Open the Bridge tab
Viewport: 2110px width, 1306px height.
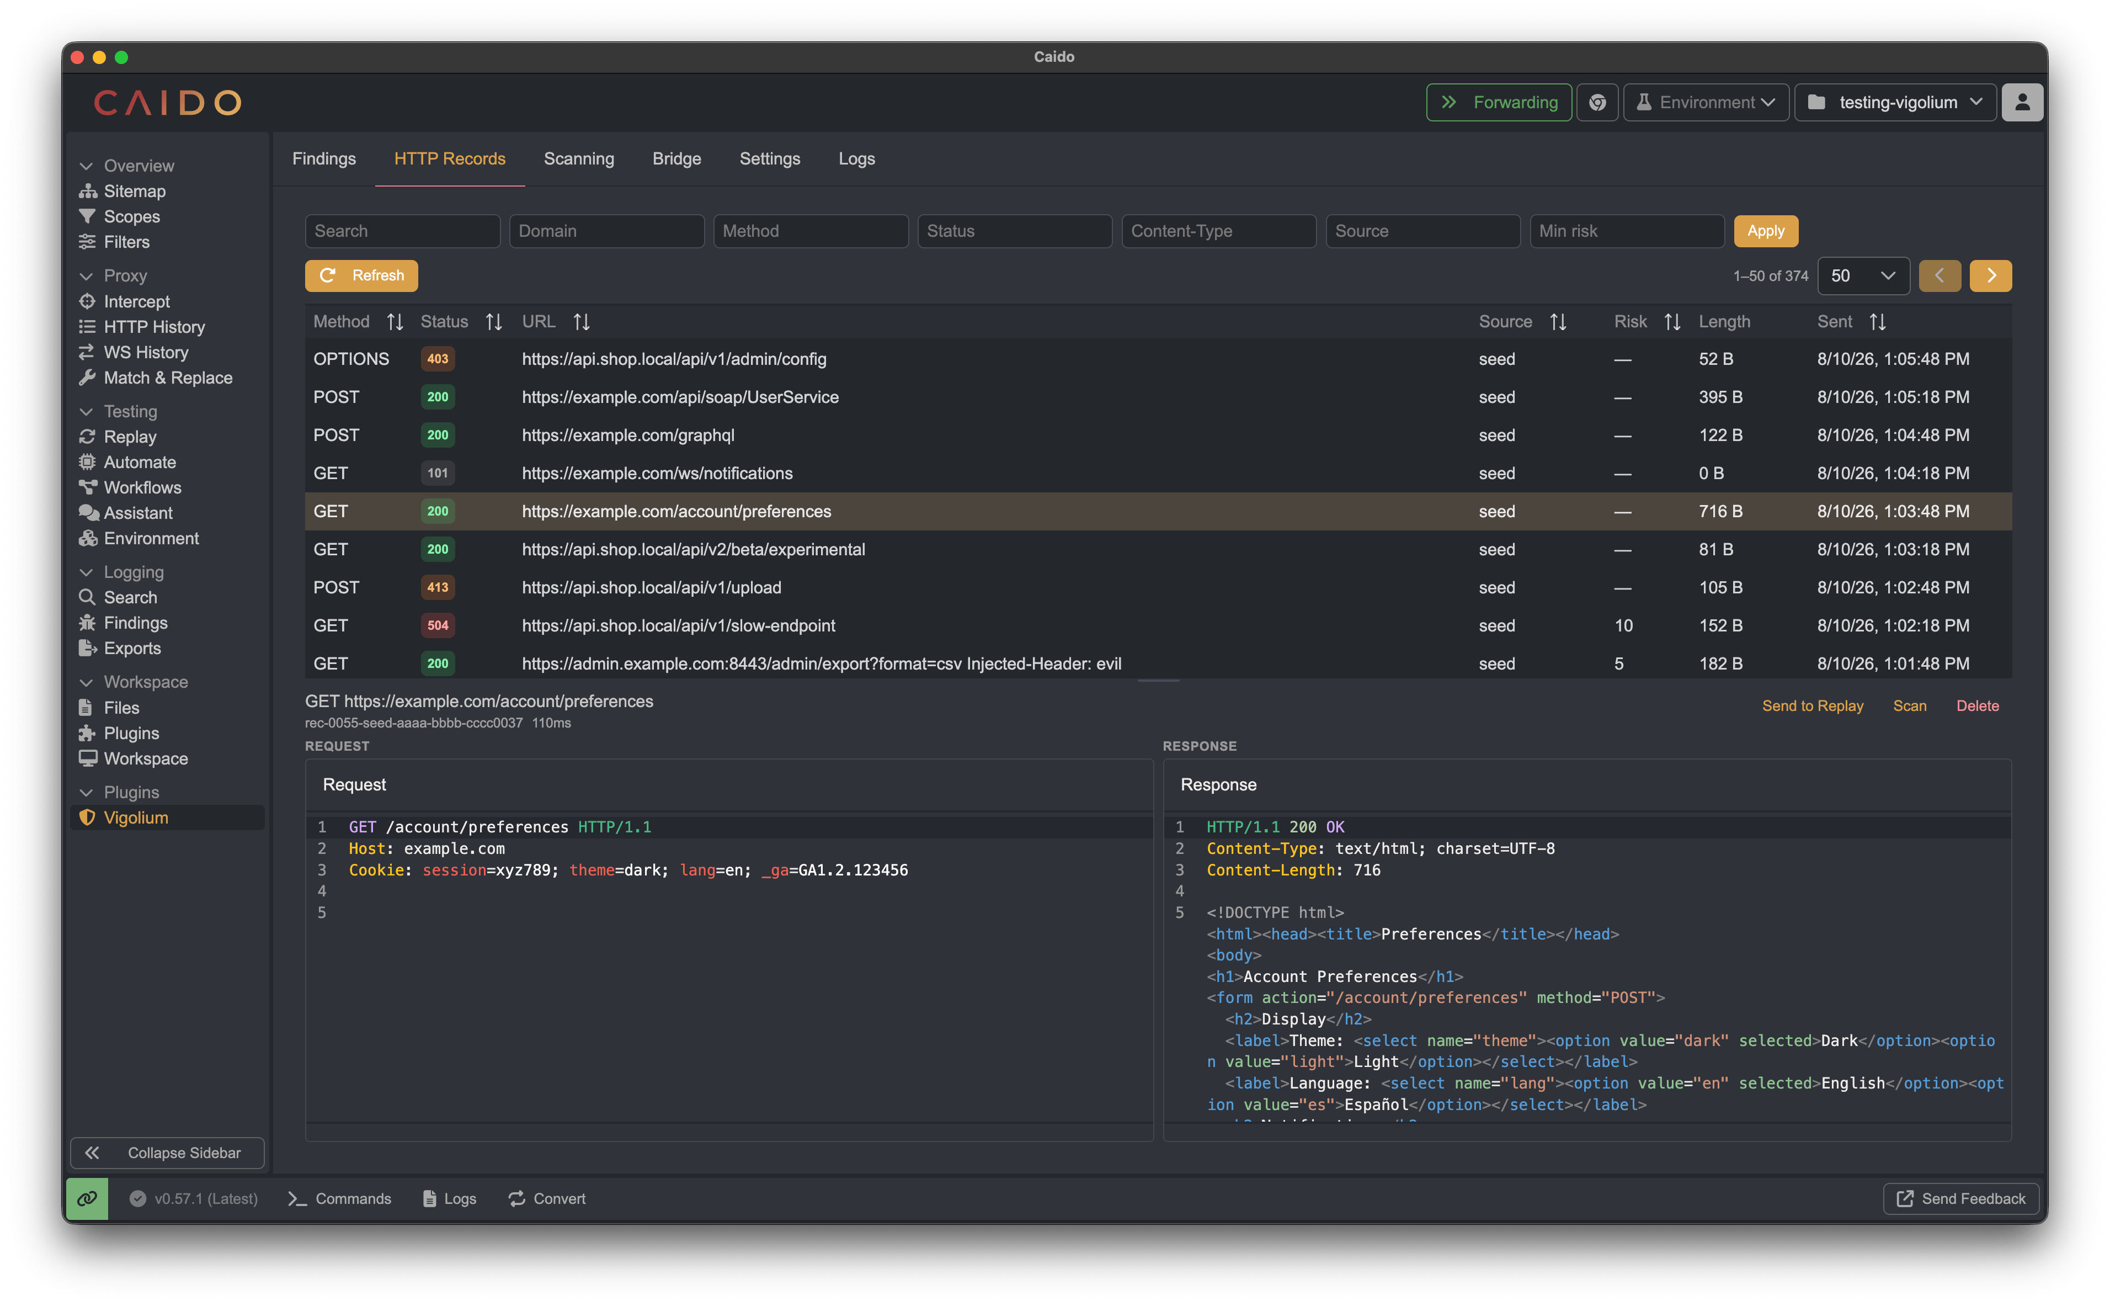tap(677, 159)
